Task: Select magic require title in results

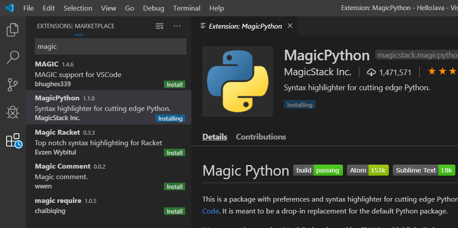Action: click(58, 201)
